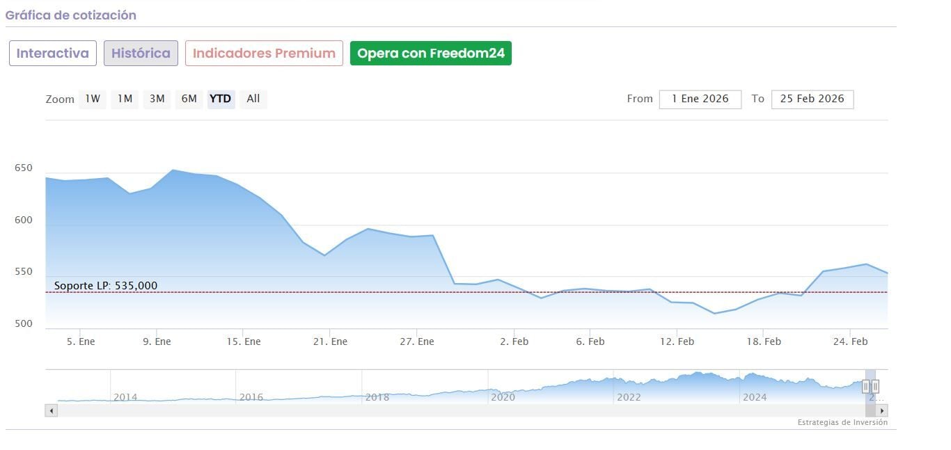Switch to the Histórica chart tab

point(141,54)
